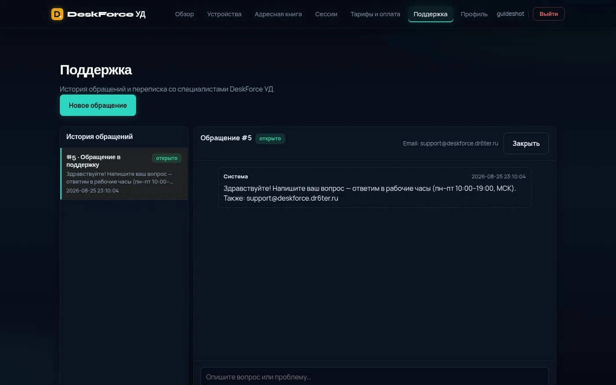The image size is (616, 385).
Task: Close ticket #5 with the Закрыть button
Action: [x=526, y=143]
